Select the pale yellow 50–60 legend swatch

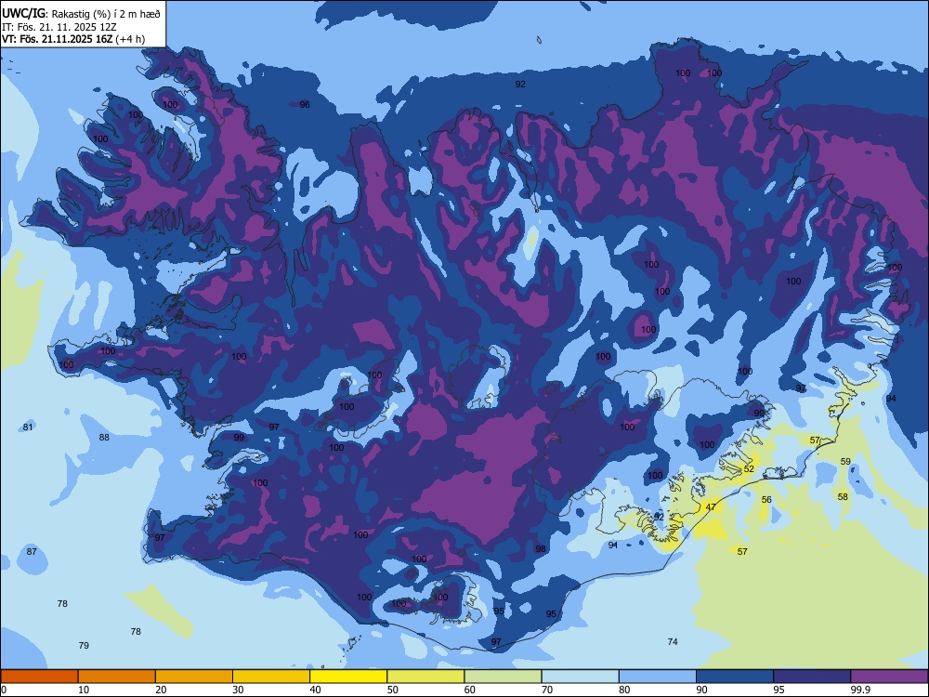(x=425, y=677)
